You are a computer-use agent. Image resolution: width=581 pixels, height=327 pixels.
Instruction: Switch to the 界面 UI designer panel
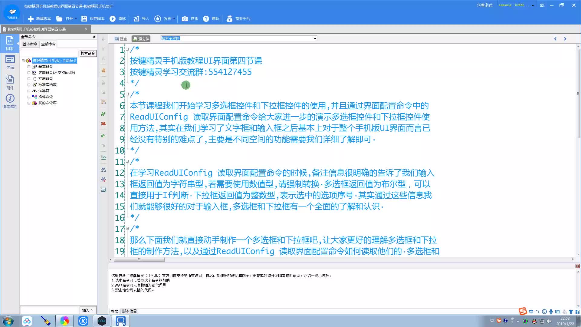(10, 62)
